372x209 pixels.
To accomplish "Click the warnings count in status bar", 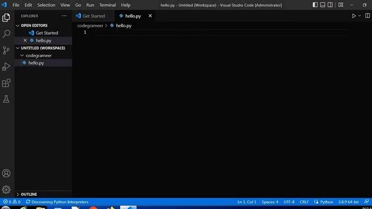I will tap(16, 202).
